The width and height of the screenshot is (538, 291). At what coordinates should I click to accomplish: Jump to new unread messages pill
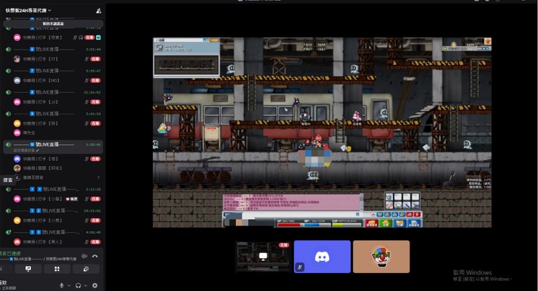tap(53, 24)
